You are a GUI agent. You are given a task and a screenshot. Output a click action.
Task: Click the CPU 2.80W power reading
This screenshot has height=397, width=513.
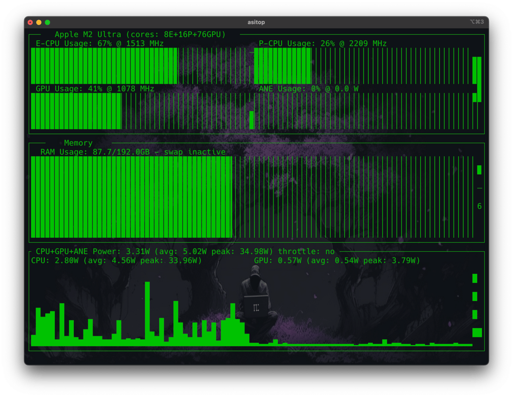116,261
